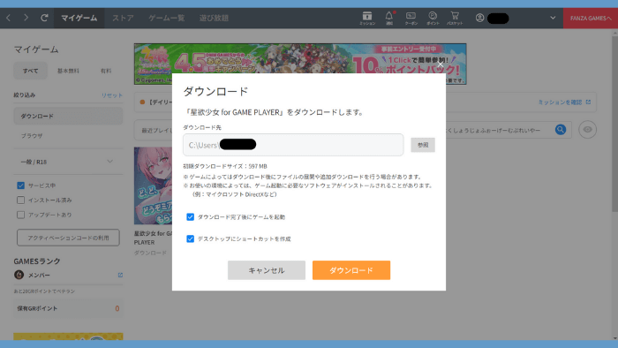
Task: Select the すべて filter tab
Action: (x=30, y=71)
